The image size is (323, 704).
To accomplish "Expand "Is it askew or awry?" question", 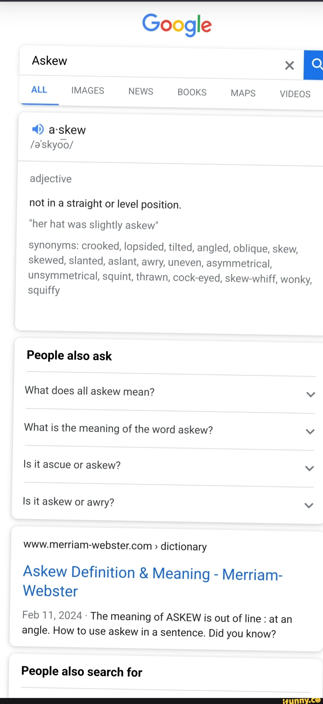I will click(309, 505).
